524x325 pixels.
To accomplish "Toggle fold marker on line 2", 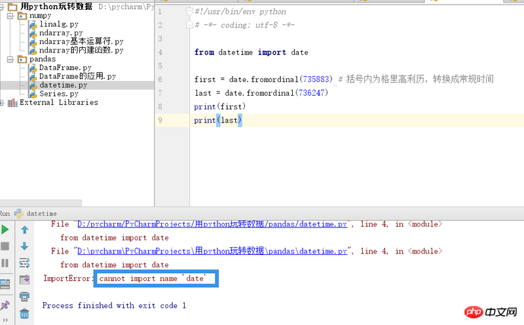I will (189, 25).
